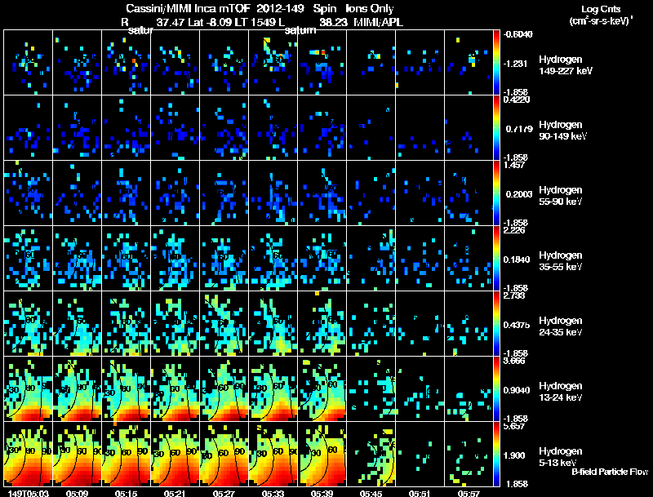Click the Hydrogen 5-13 keV panel at 05:39
653x497 pixels.
coord(322,454)
